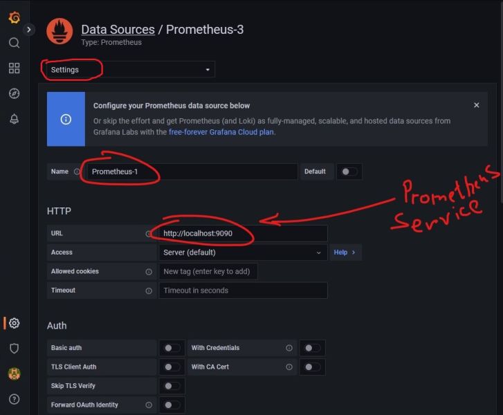Enable the With Credentials switch
Viewport: 503px width, 415px height.
coord(312,348)
